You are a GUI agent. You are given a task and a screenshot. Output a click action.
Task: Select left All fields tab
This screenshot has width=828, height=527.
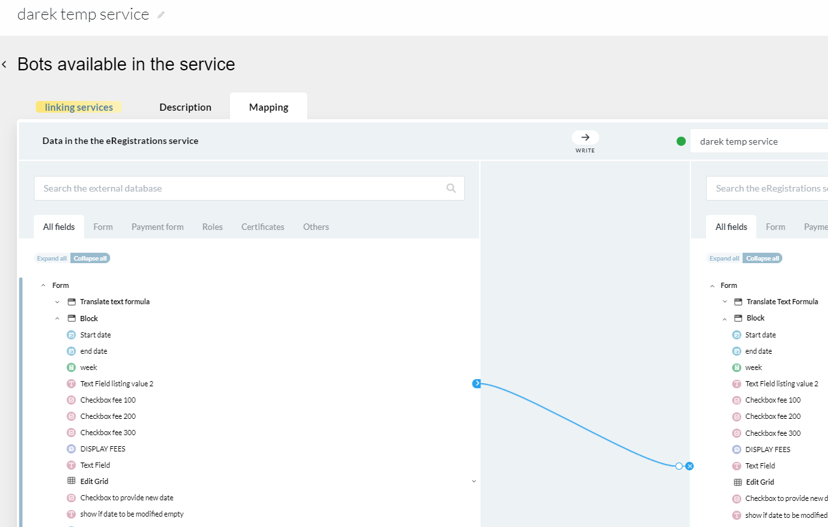59,227
